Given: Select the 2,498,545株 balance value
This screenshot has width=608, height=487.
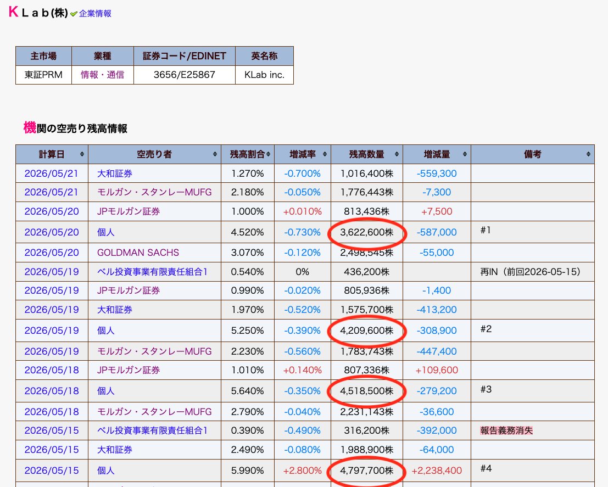Looking at the screenshot, I should pyautogui.click(x=366, y=253).
